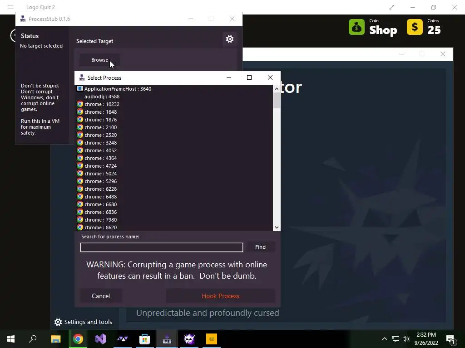Open Settings and tools
This screenshot has height=348, width=465.
[x=83, y=322]
